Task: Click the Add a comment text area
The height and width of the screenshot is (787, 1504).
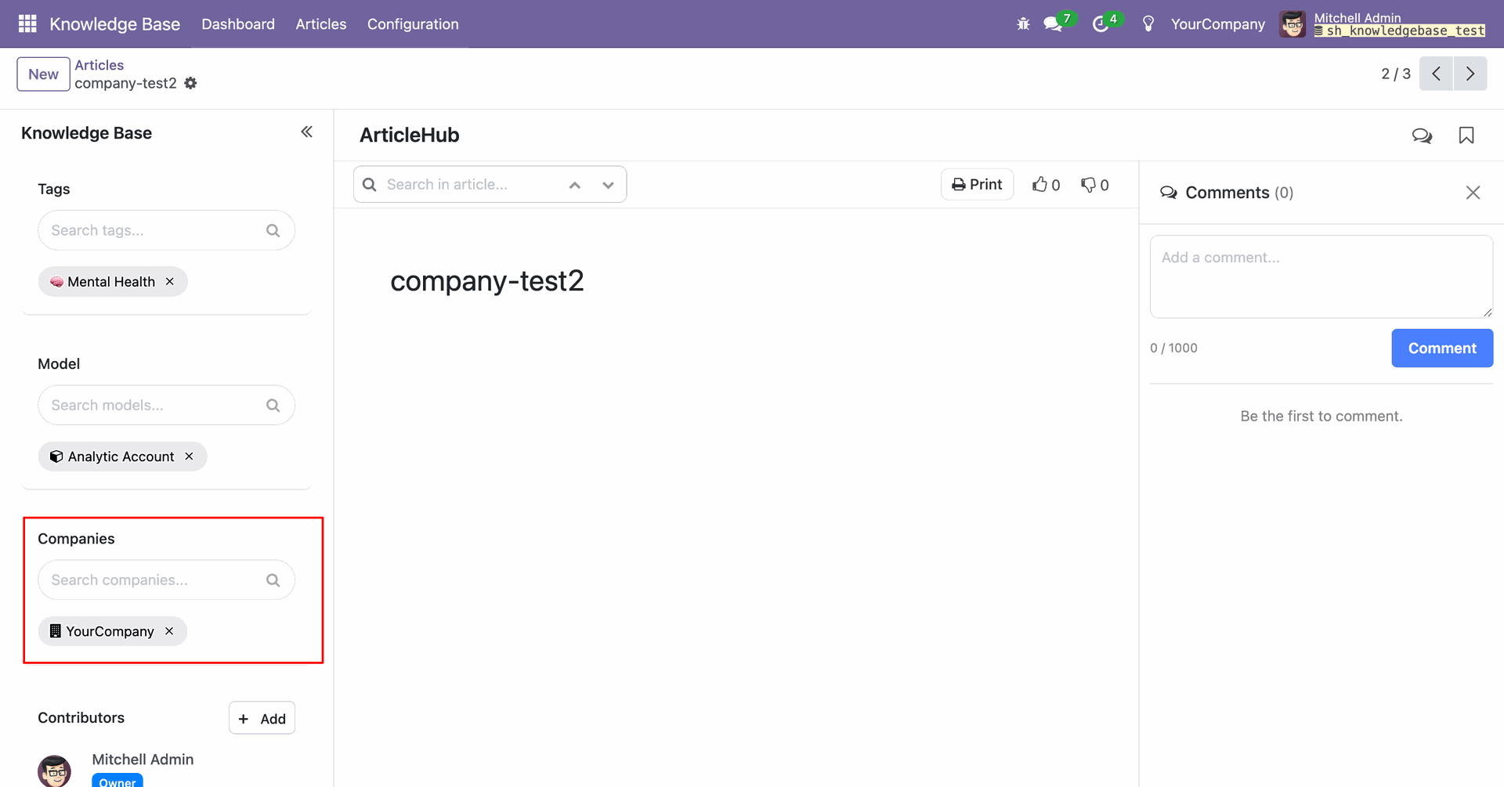Action: point(1321,276)
